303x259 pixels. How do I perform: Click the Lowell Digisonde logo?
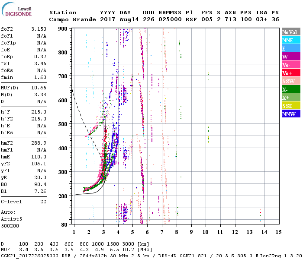(16, 9)
